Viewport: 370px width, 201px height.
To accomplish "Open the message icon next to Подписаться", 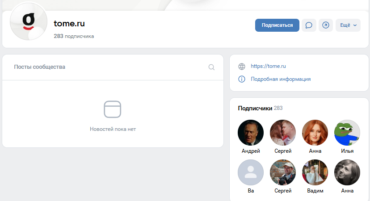I will (309, 25).
